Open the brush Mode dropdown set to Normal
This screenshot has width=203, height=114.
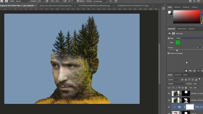click(23, 1)
